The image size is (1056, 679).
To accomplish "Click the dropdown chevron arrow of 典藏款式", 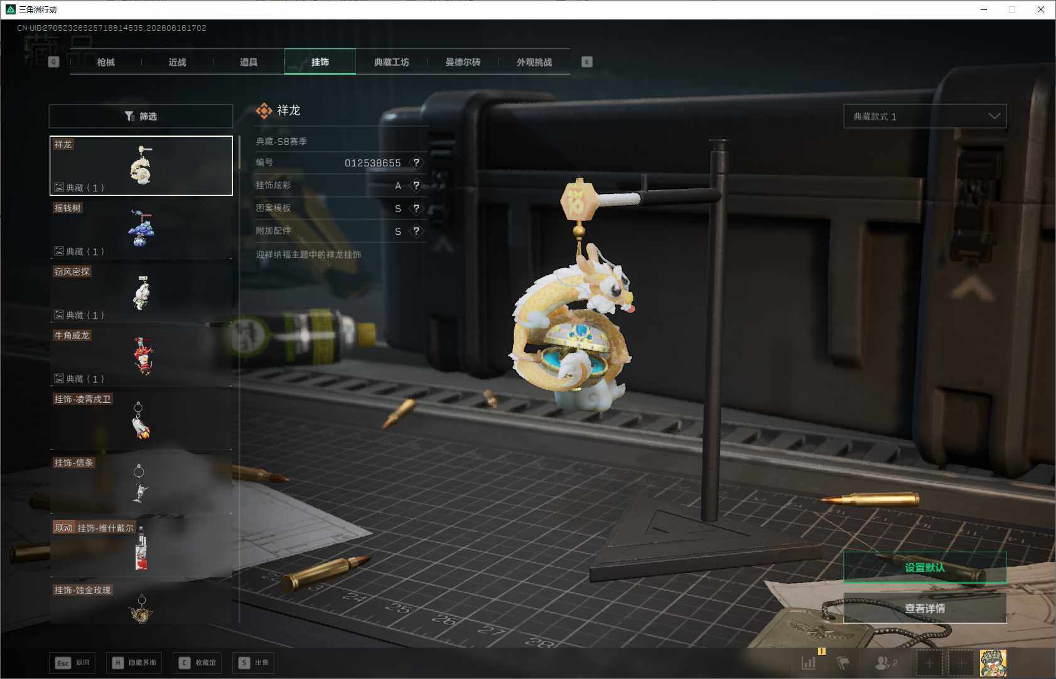I will click(994, 116).
